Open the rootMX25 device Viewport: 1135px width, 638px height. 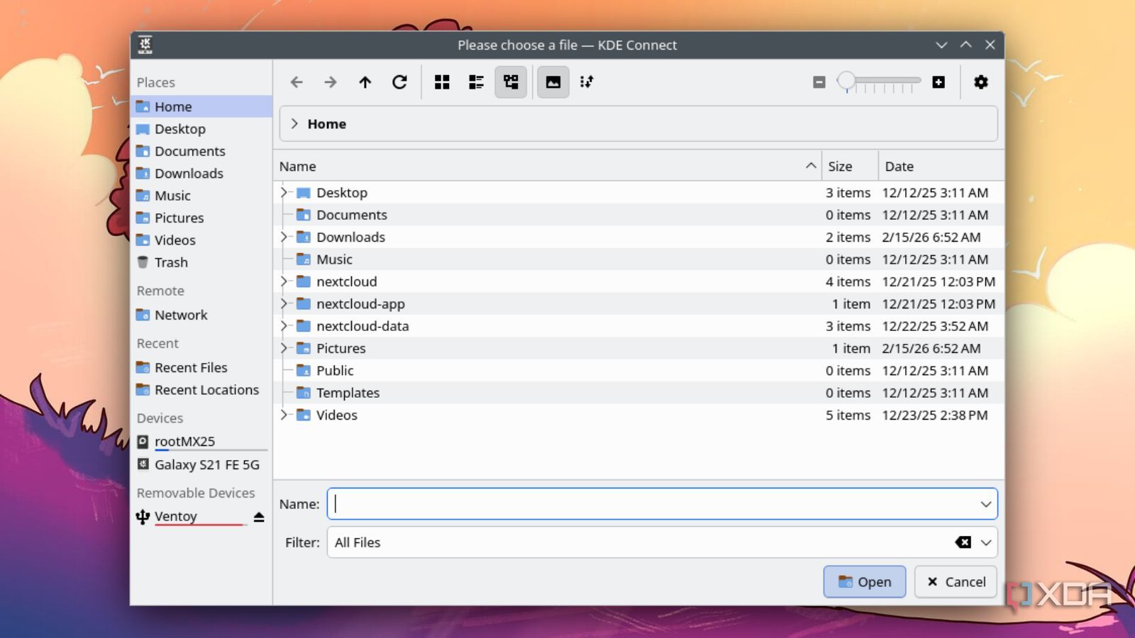201,442
